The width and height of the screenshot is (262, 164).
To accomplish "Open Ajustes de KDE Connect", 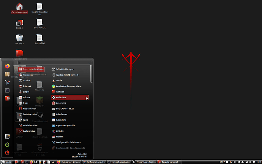I will pyautogui.click(x=70, y=75).
